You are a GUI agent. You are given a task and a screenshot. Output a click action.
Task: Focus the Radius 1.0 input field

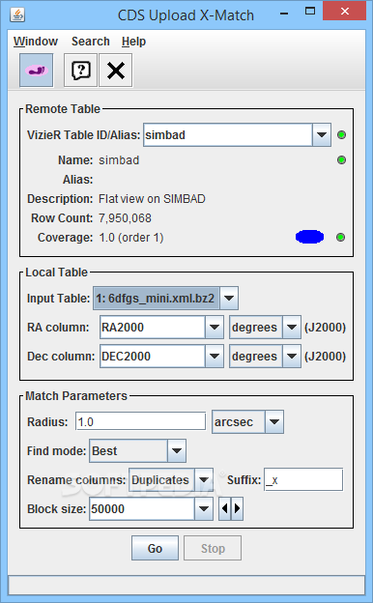click(x=141, y=421)
